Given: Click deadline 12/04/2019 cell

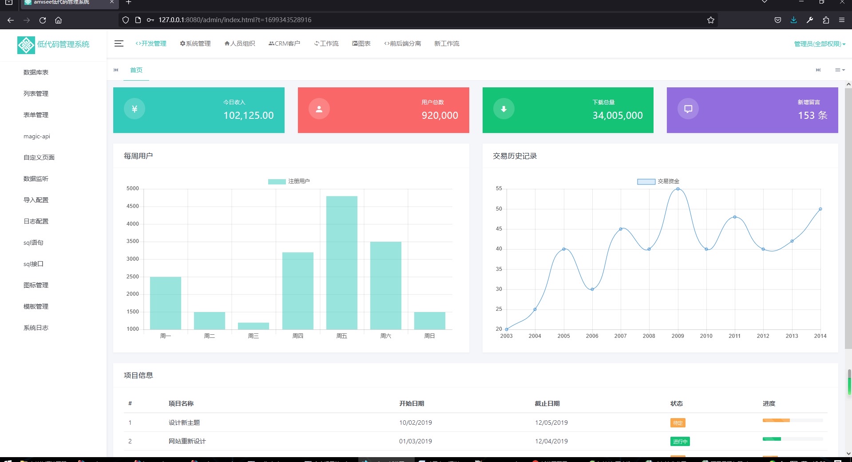Looking at the screenshot, I should tap(551, 441).
